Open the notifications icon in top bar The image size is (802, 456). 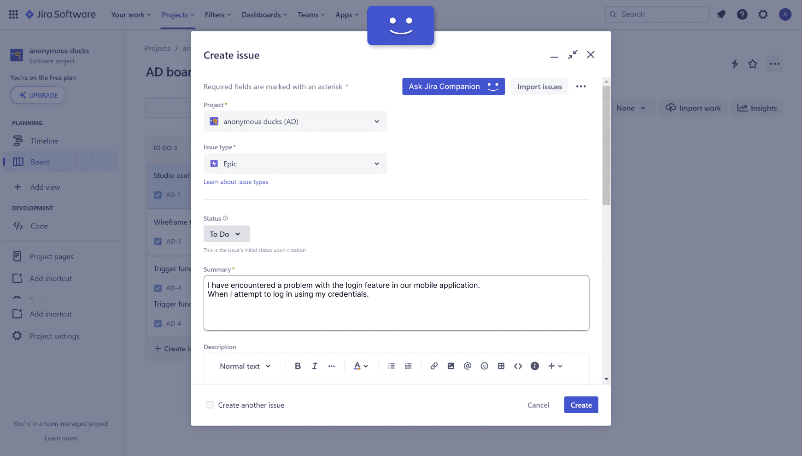click(x=721, y=14)
